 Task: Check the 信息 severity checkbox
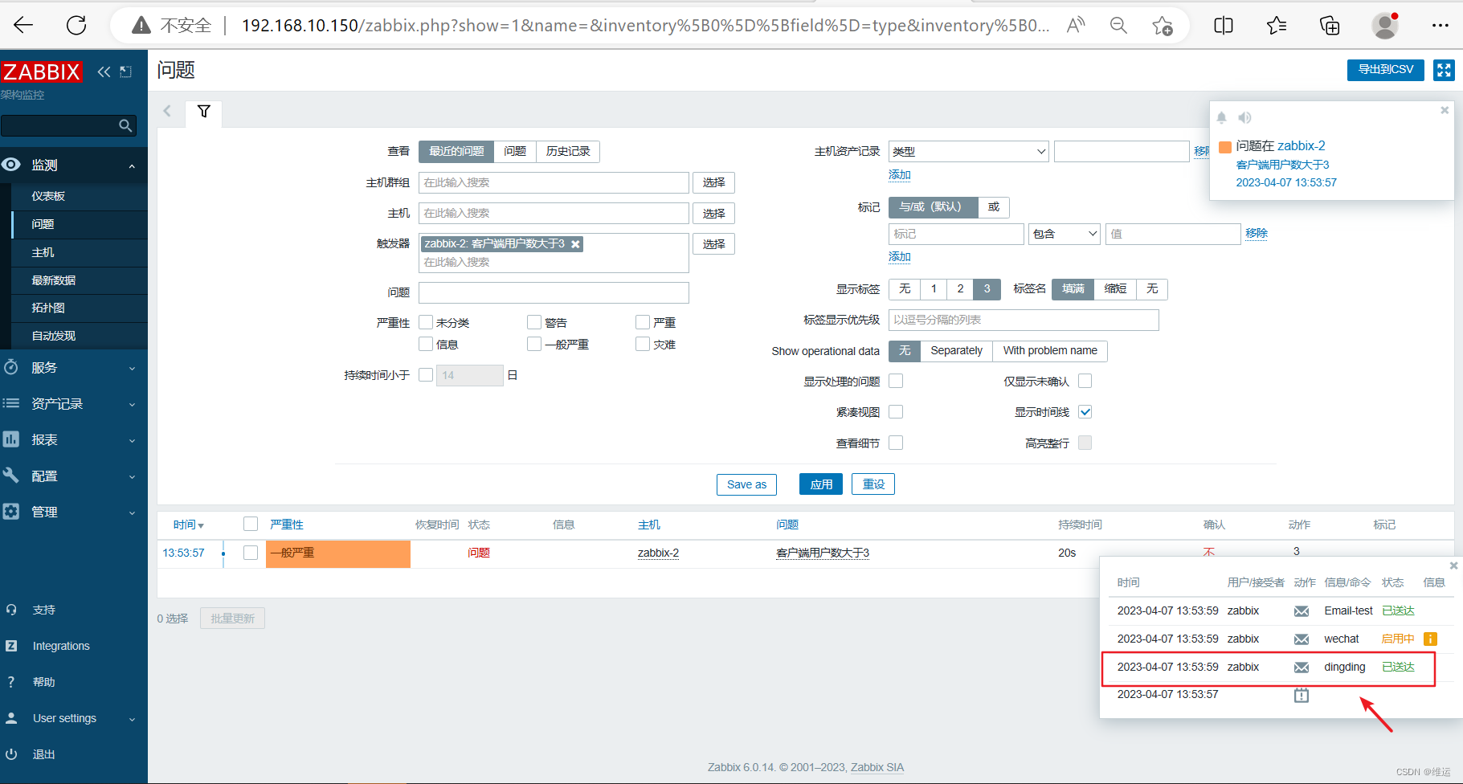[x=426, y=344]
